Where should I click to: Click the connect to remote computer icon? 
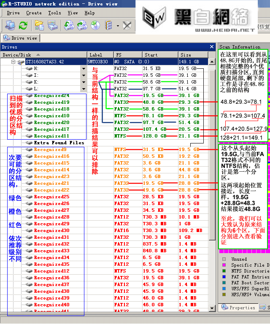(10, 25)
